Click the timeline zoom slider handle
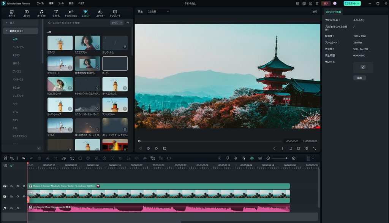Viewport: 389px width, 223px height. [x=286, y=158]
